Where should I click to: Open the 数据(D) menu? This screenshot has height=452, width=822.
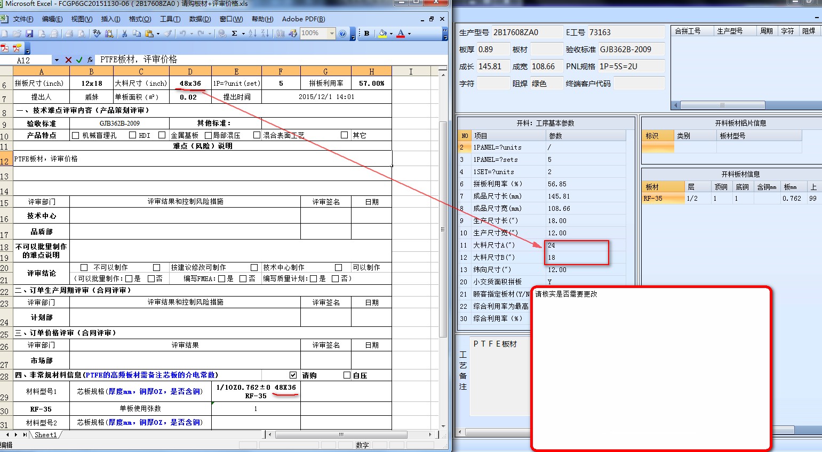200,19
